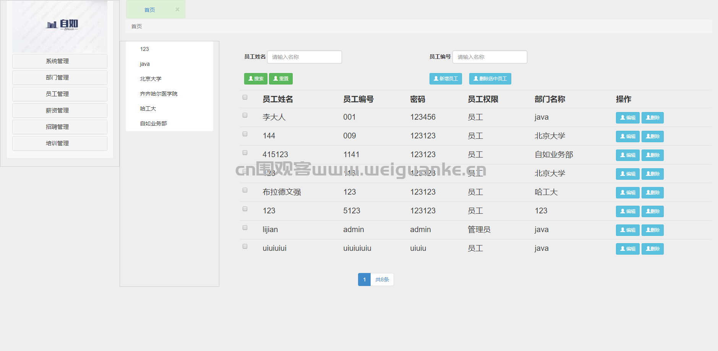Open 培训管理 menu
Screen dimensions: 718x351
(x=60, y=143)
